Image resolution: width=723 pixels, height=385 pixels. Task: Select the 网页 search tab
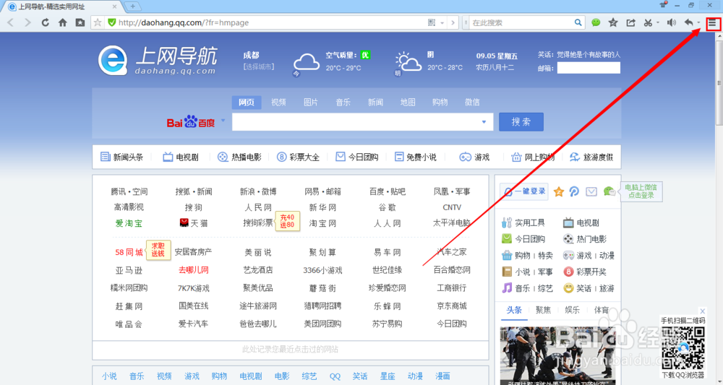pyautogui.click(x=247, y=103)
